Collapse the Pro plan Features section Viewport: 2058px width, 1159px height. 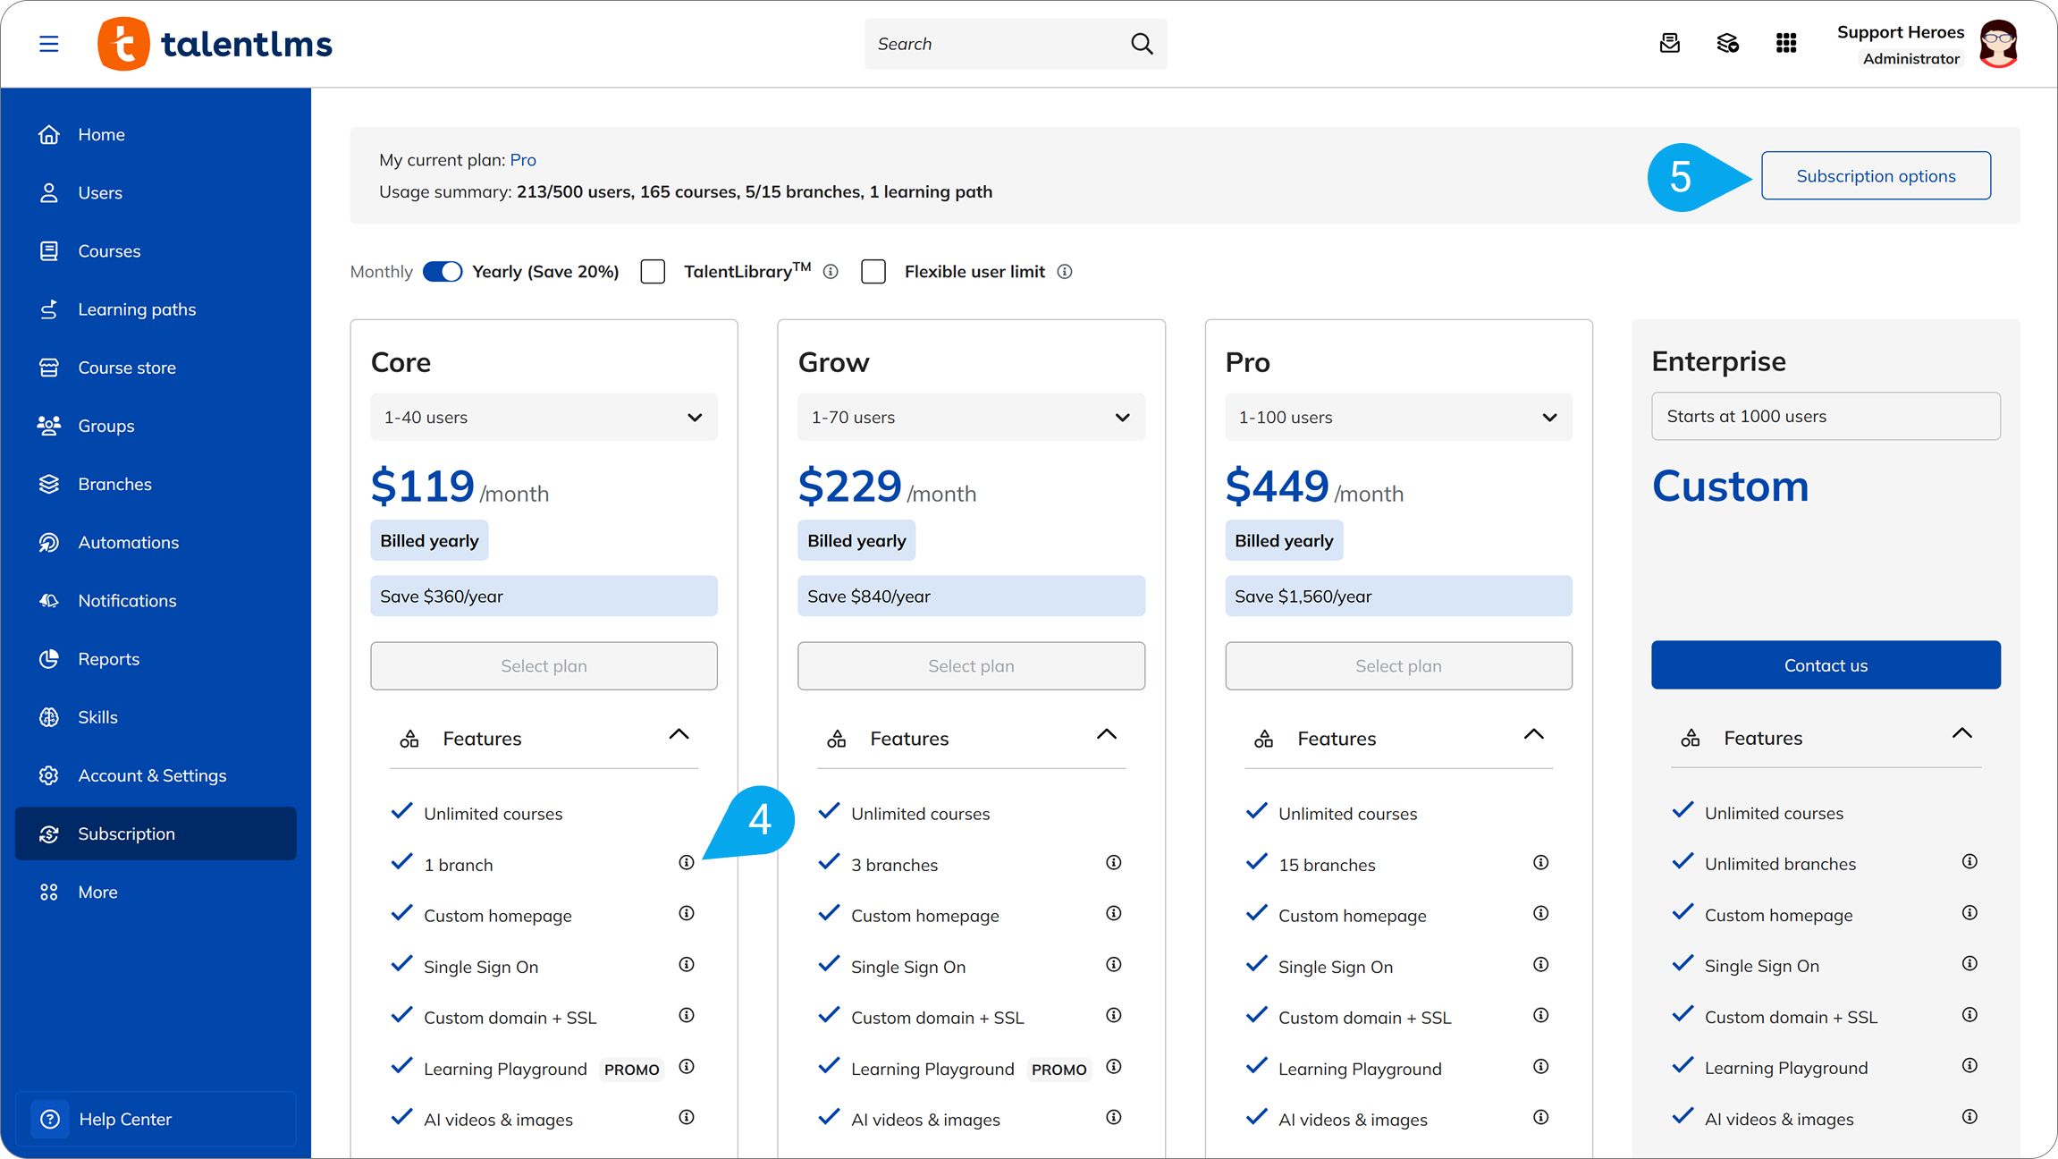(x=1534, y=736)
